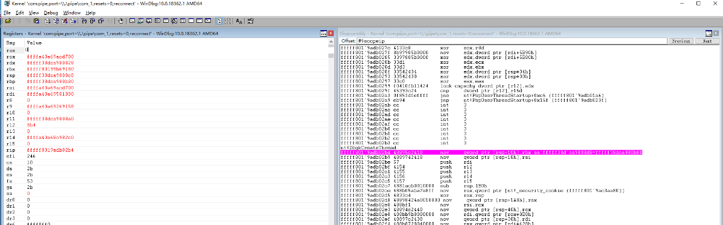Screen dimensions: 723x225
Task: Click the Step Into toolbar icon
Action: (x=84, y=20)
